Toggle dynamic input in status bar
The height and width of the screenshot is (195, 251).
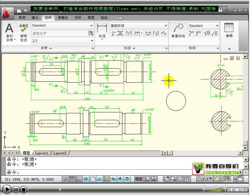click(x=113, y=179)
